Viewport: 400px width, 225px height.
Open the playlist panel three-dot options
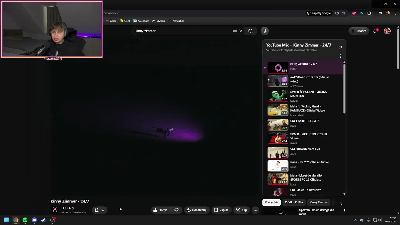(341, 56)
